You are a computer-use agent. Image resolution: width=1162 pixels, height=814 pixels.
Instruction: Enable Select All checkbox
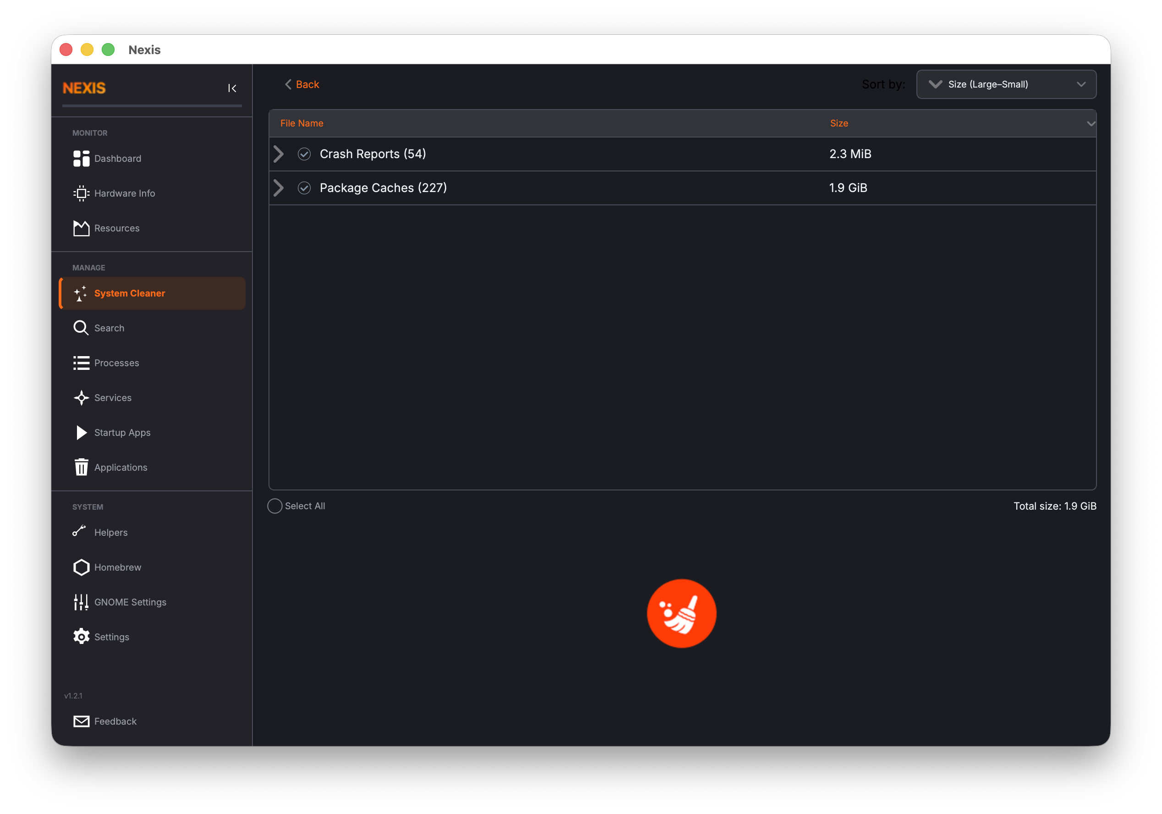pos(274,506)
